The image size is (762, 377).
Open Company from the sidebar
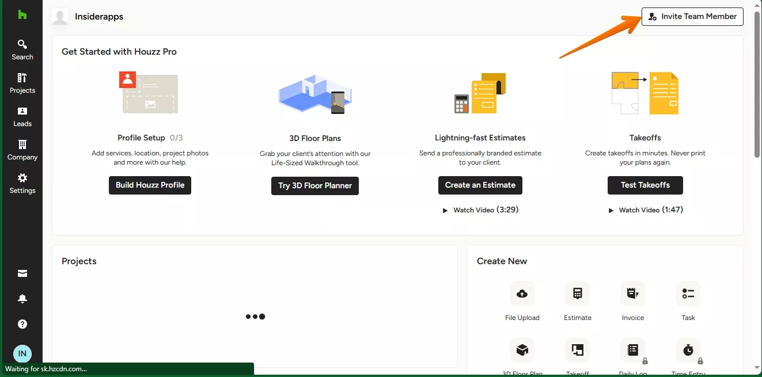point(22,150)
